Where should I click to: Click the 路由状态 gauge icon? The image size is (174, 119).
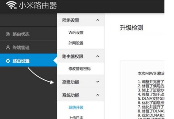point(8,34)
